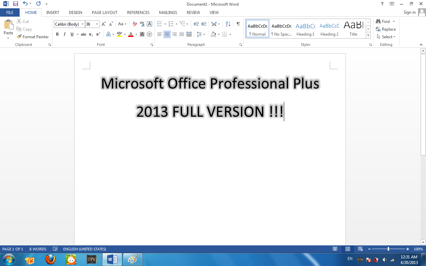Redo the last action

[x=38, y=4]
